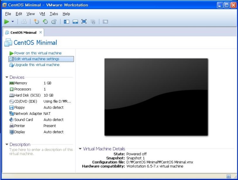Toggle the thumbnail bar toolbar icon

(75, 22)
